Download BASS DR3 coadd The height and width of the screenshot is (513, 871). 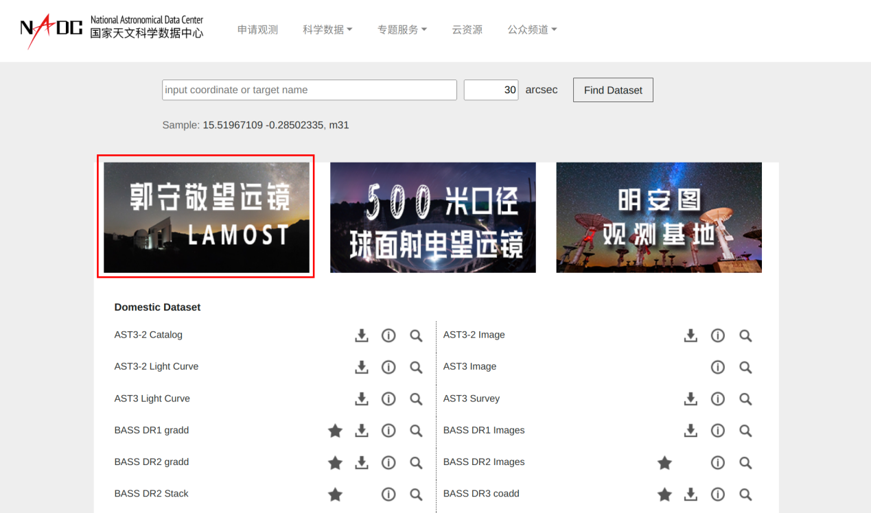click(x=691, y=494)
